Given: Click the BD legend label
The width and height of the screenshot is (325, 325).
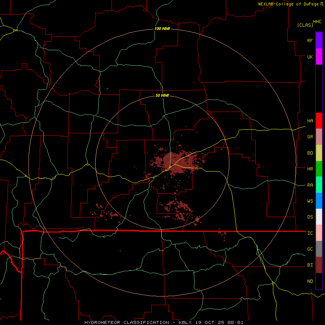Looking at the screenshot, I should click(x=310, y=153).
